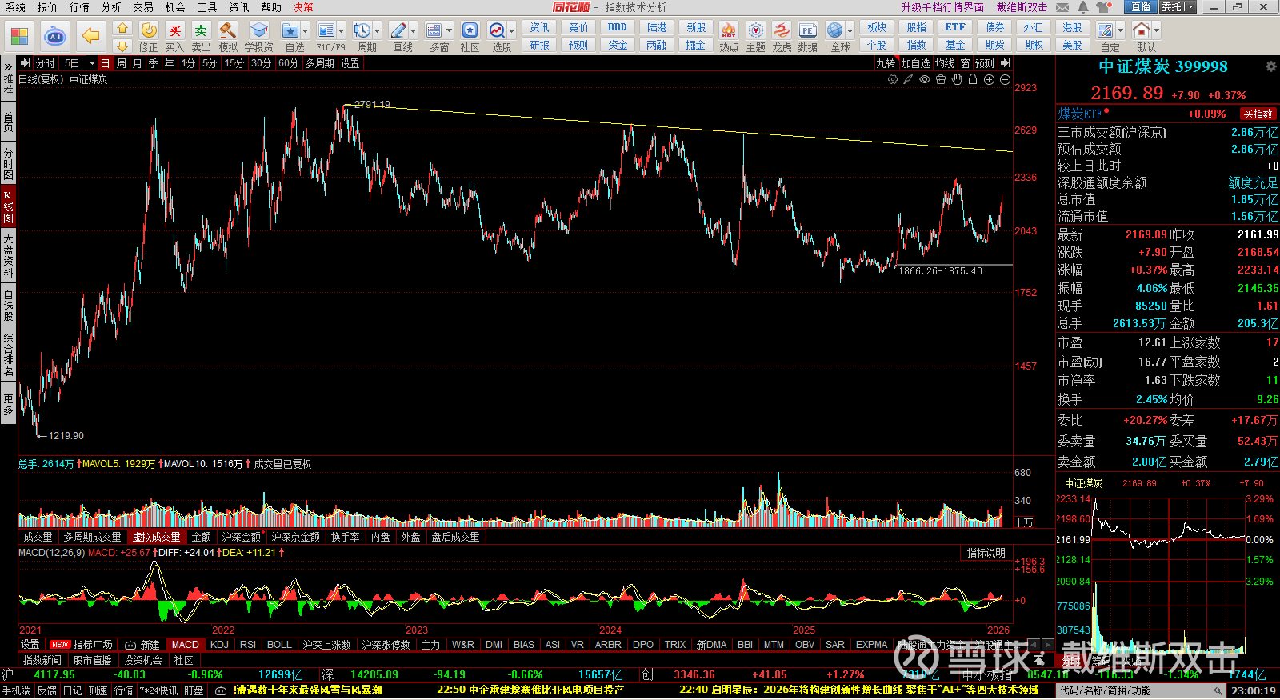Select the 周 weekly period tab
Screen dimensions: 1280x700
point(122,63)
